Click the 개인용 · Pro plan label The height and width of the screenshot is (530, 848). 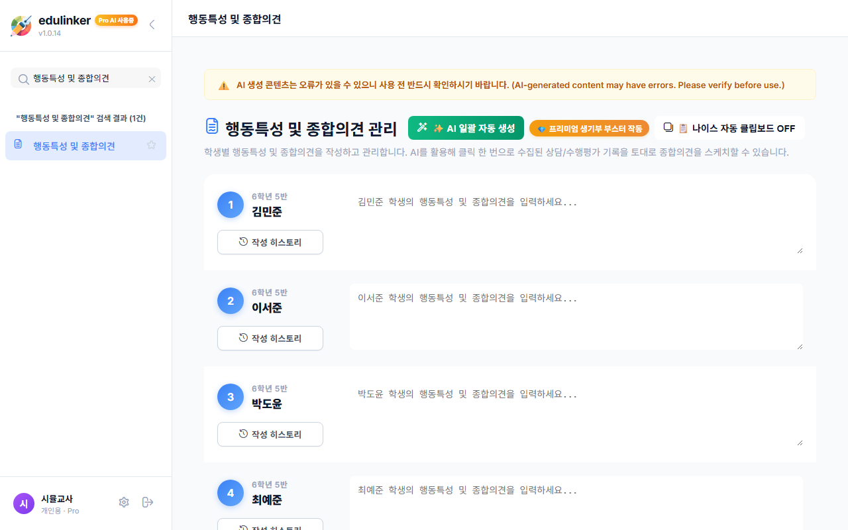pyautogui.click(x=60, y=511)
